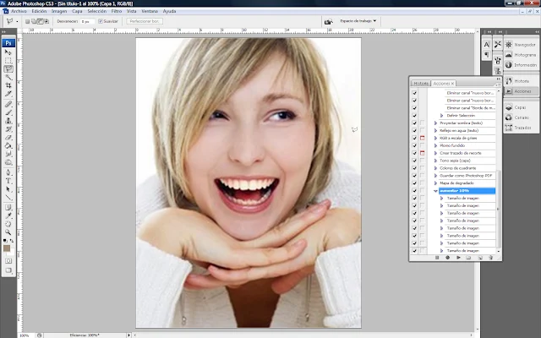
Task: Toggle checkmark for Proyectar sombra (texto) action
Action: 414,123
